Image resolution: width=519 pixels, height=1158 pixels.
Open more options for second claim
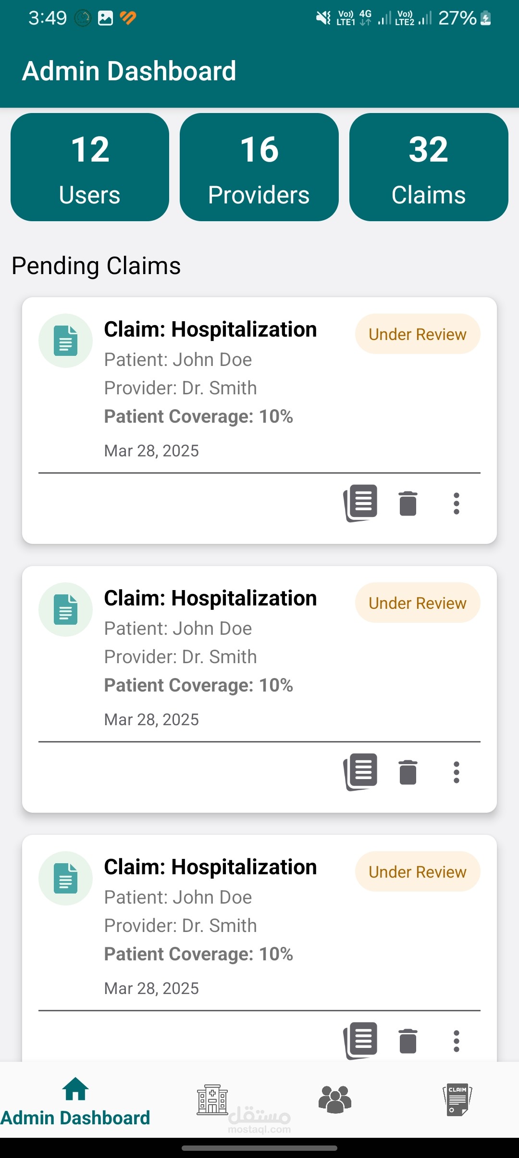pos(456,772)
